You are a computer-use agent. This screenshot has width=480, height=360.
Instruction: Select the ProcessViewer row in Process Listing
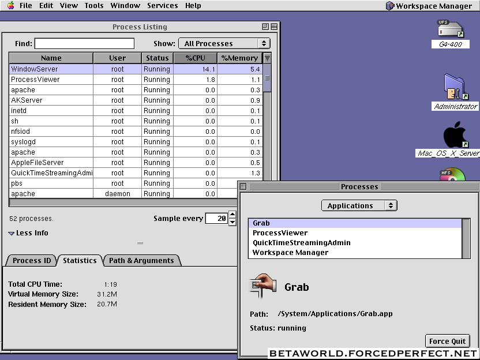tap(136, 79)
